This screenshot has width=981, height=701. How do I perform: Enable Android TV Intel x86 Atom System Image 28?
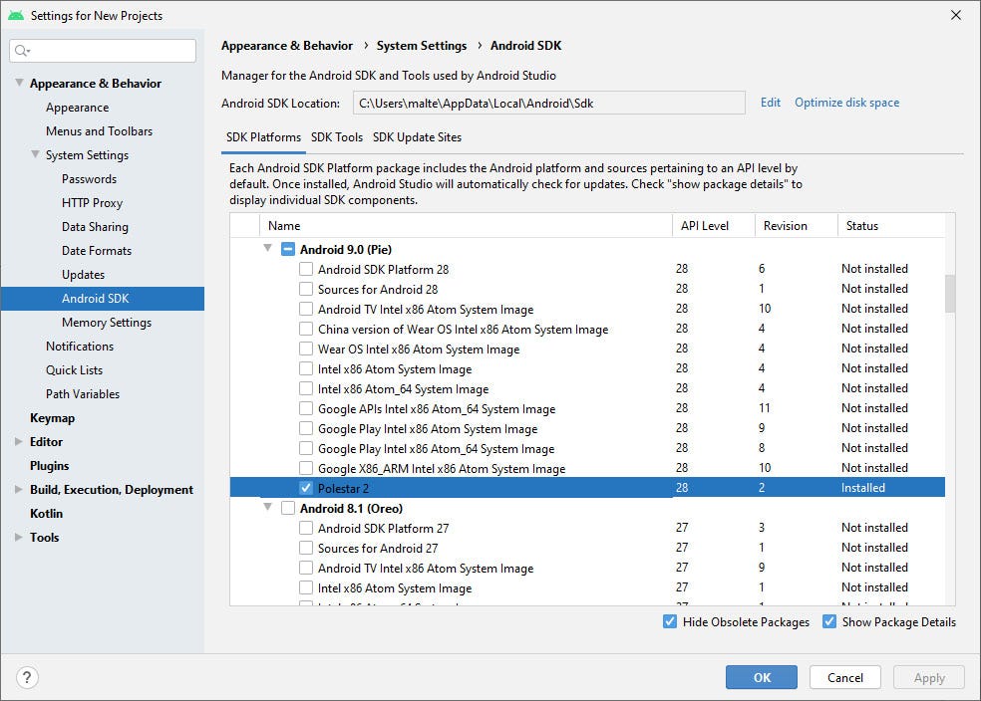(306, 310)
